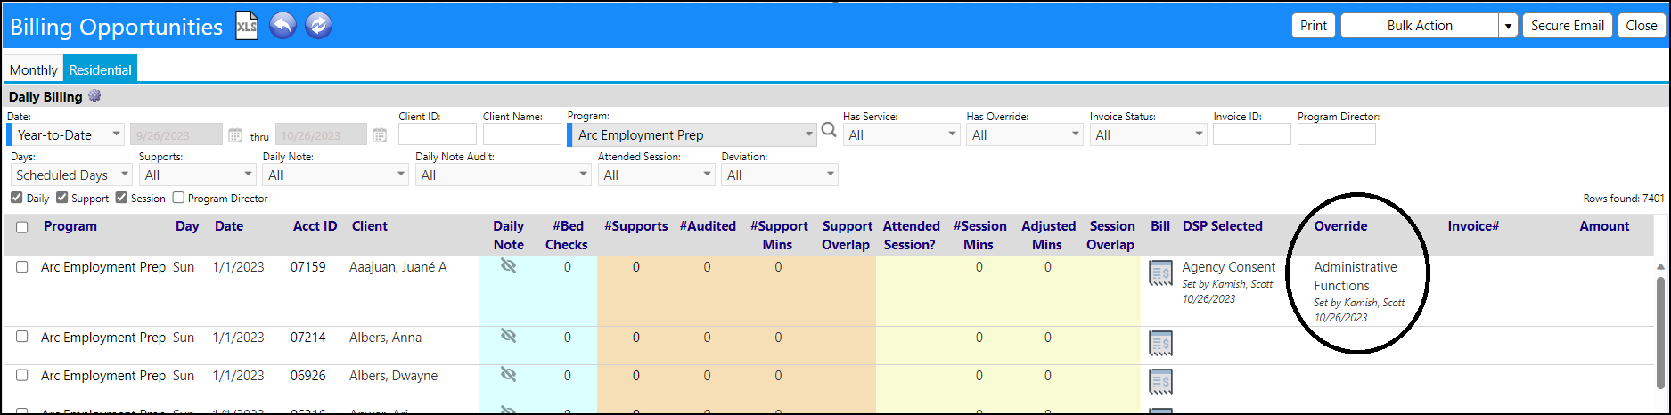
Task: Sort by Client column header
Action: [x=369, y=226]
